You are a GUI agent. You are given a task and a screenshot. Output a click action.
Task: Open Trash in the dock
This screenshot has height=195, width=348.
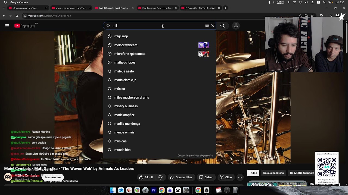235,190
